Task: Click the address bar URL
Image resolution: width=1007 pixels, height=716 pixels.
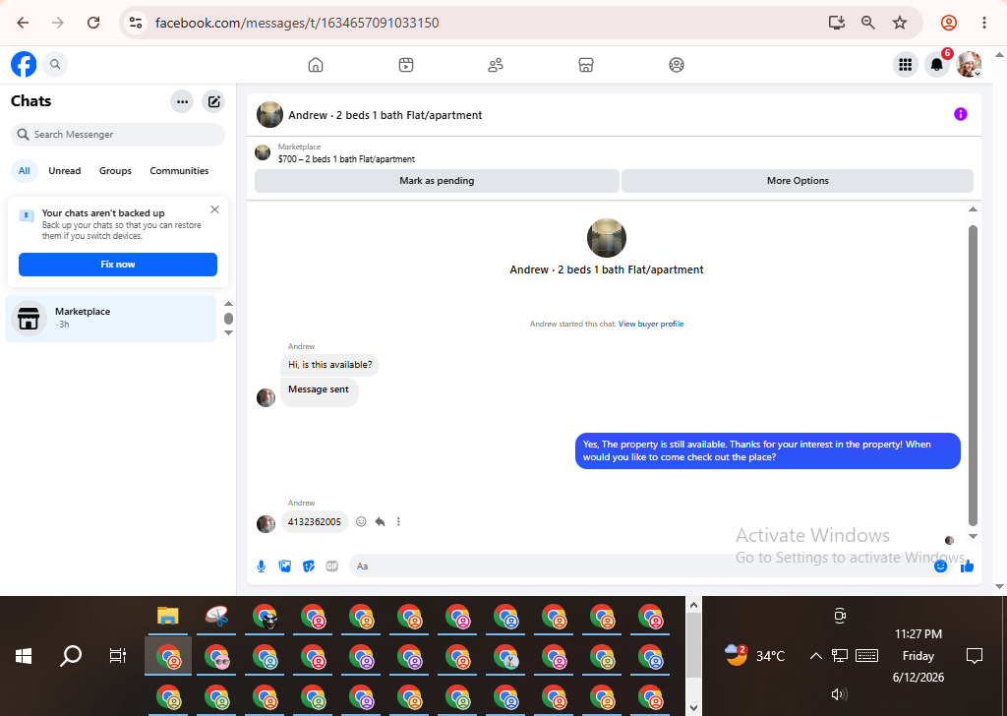Action: click(x=297, y=24)
